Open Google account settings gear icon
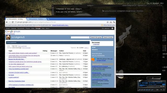This screenshot has height=93, width=167. point(112,28)
